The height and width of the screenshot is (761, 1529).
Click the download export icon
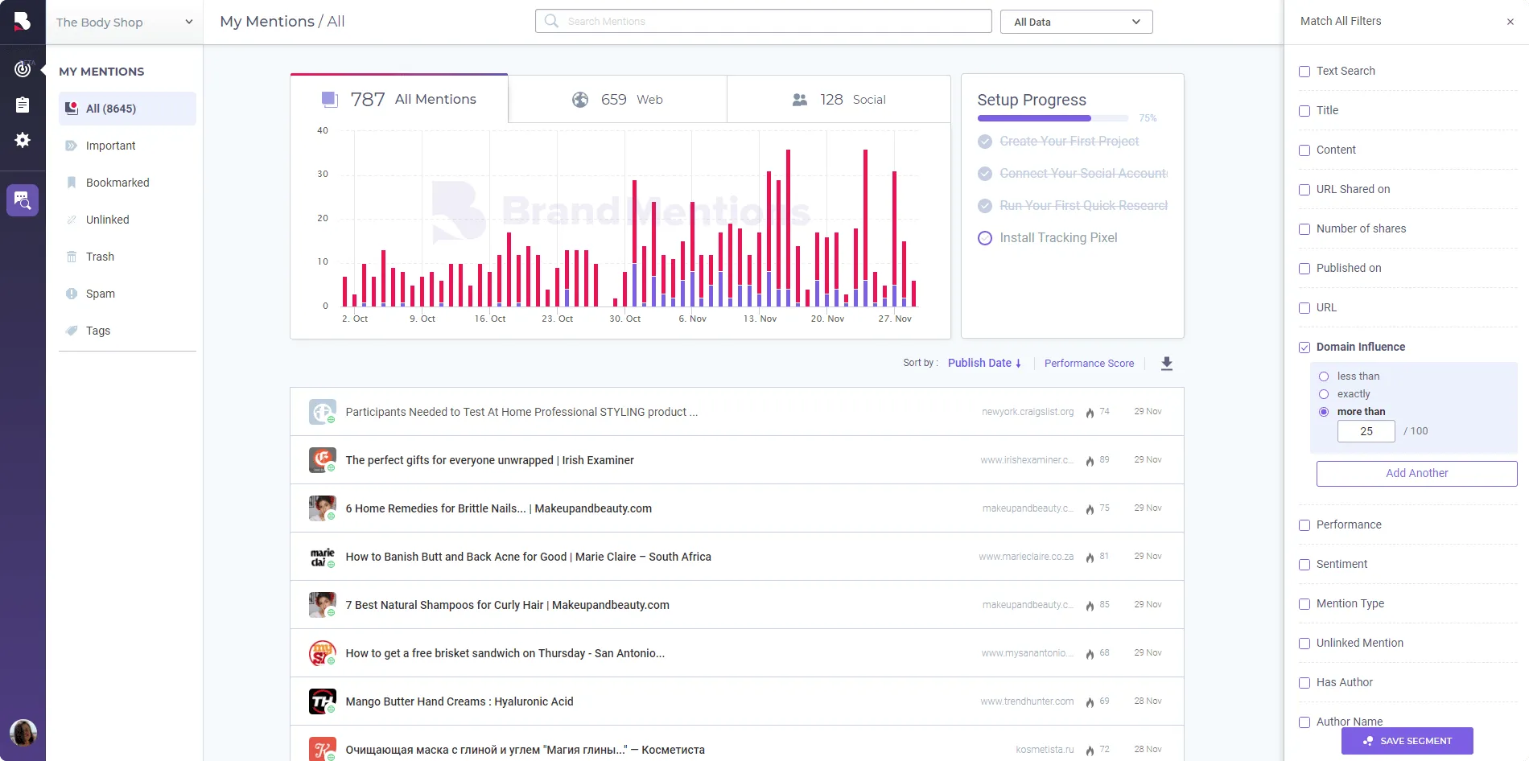tap(1166, 364)
